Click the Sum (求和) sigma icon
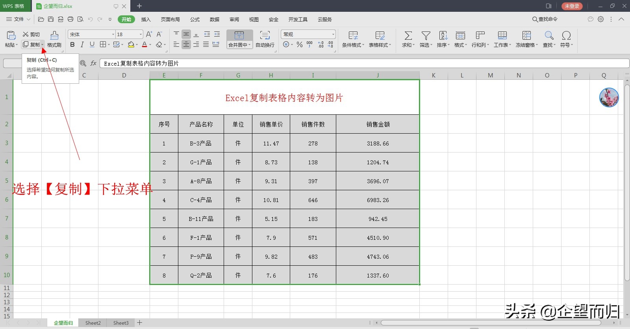 (408, 36)
